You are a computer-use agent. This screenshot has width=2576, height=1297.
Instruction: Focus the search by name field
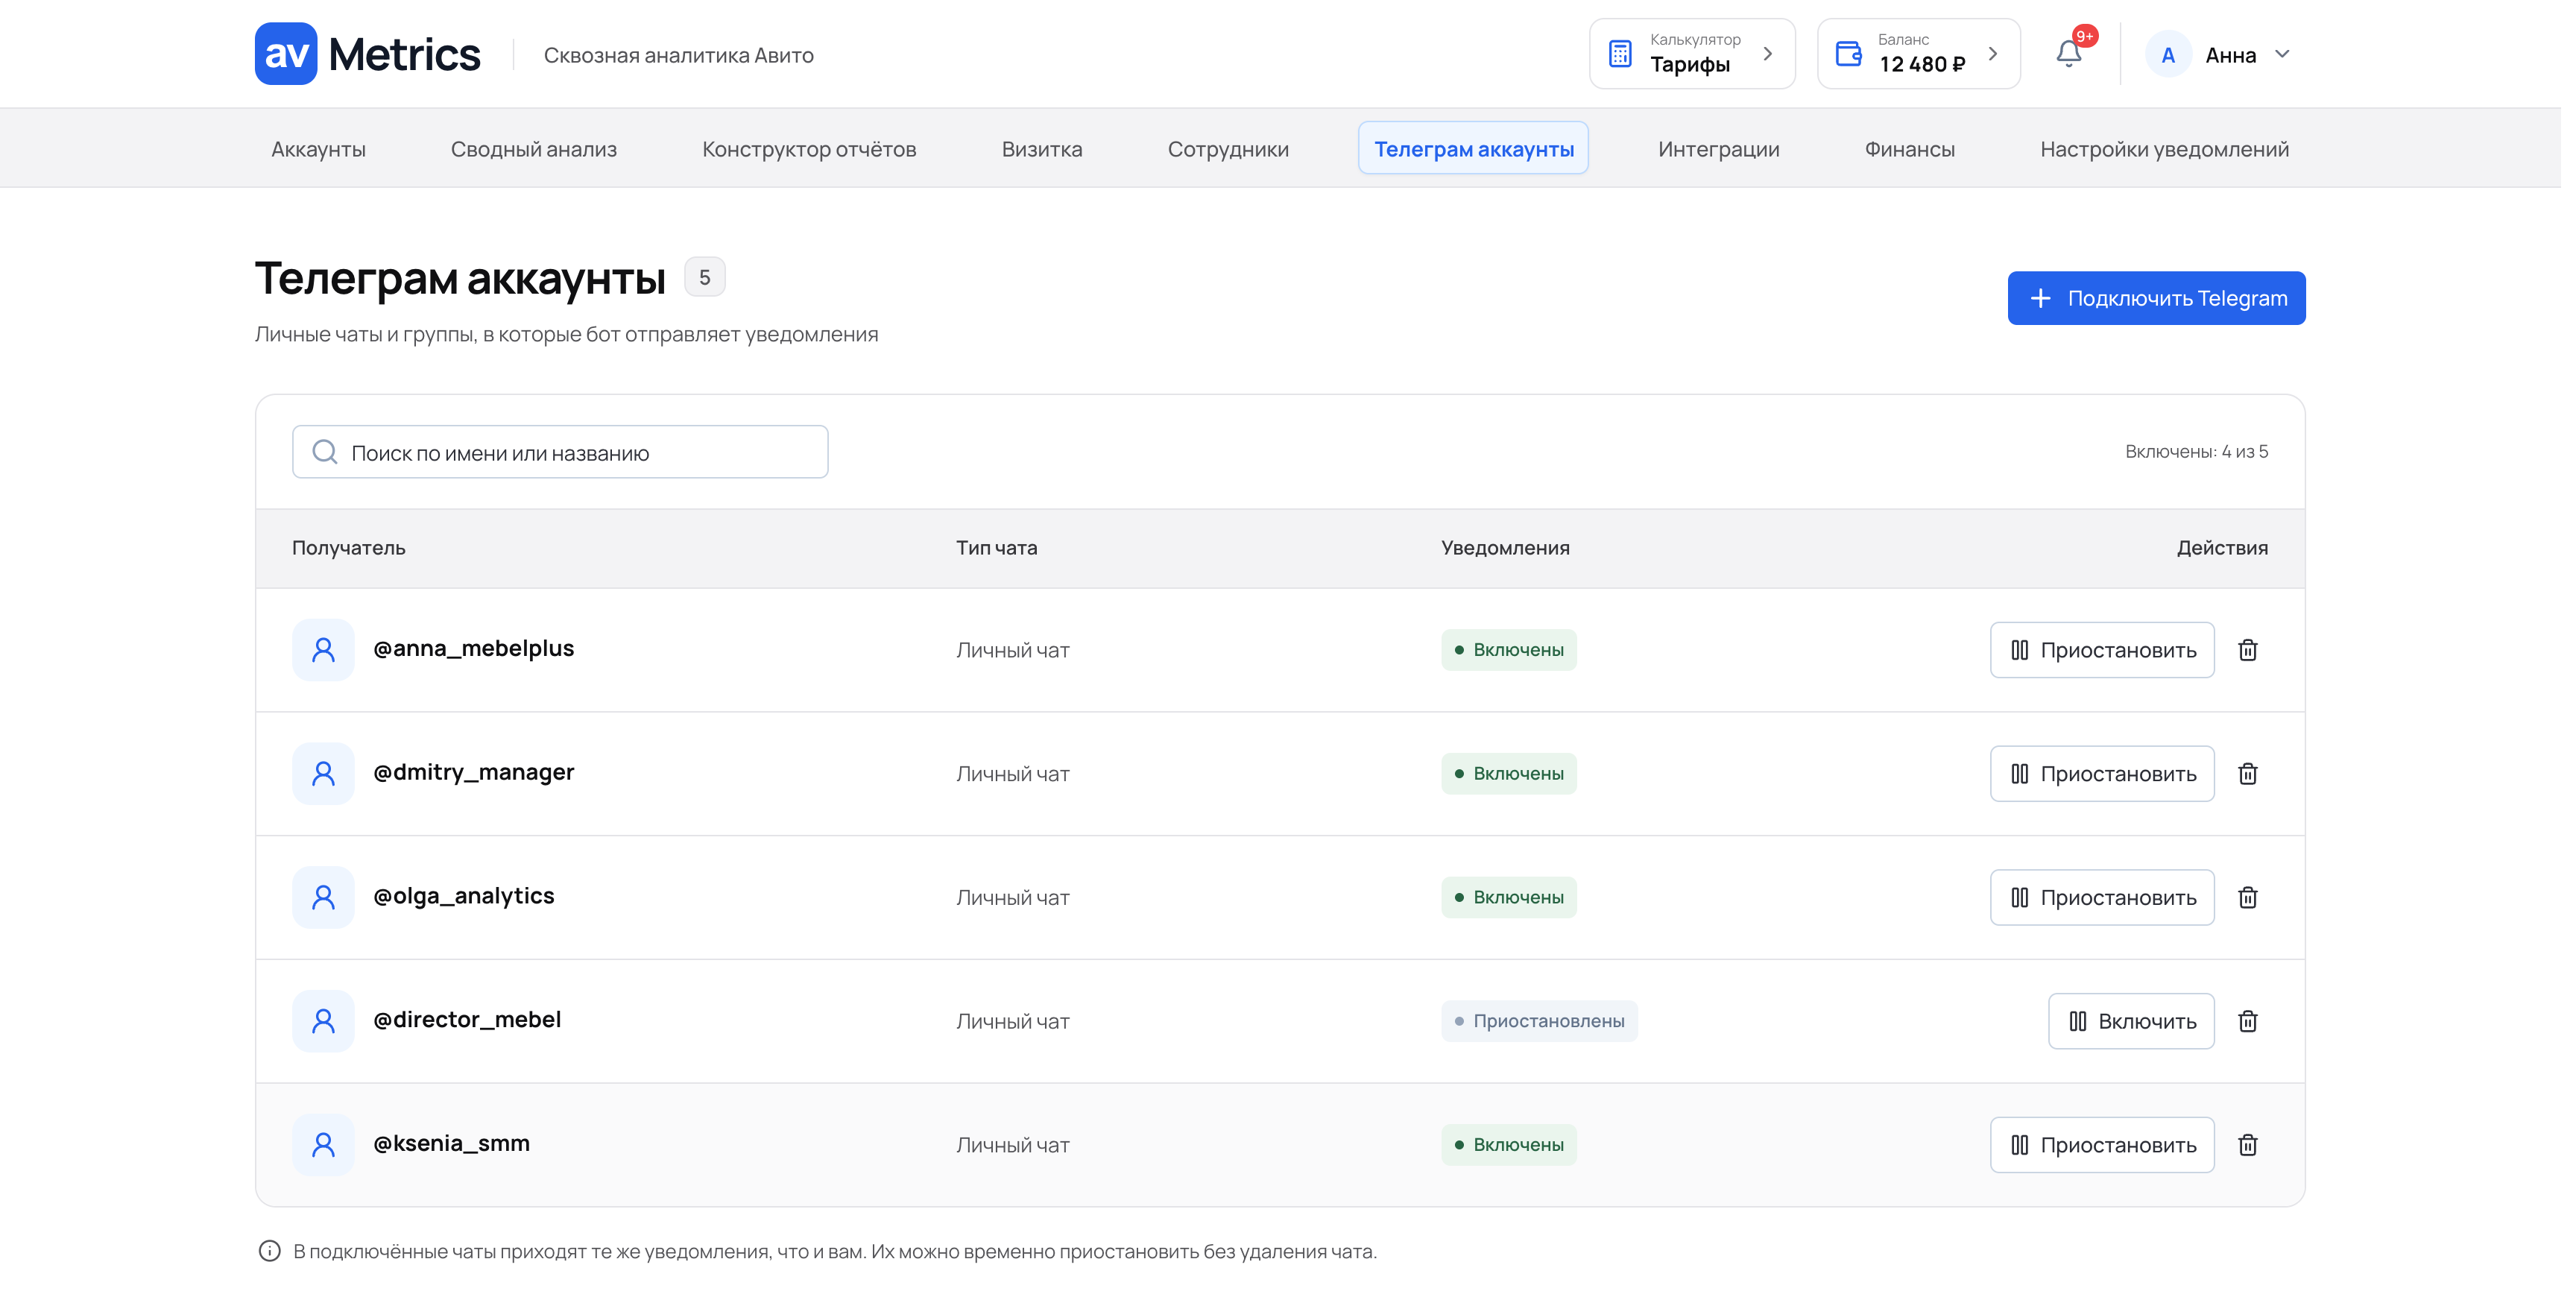560,452
